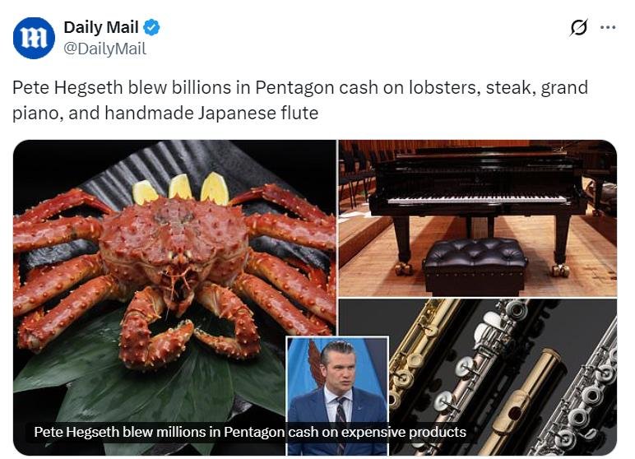Click the Grok explain-post slashed circle icon

(578, 27)
